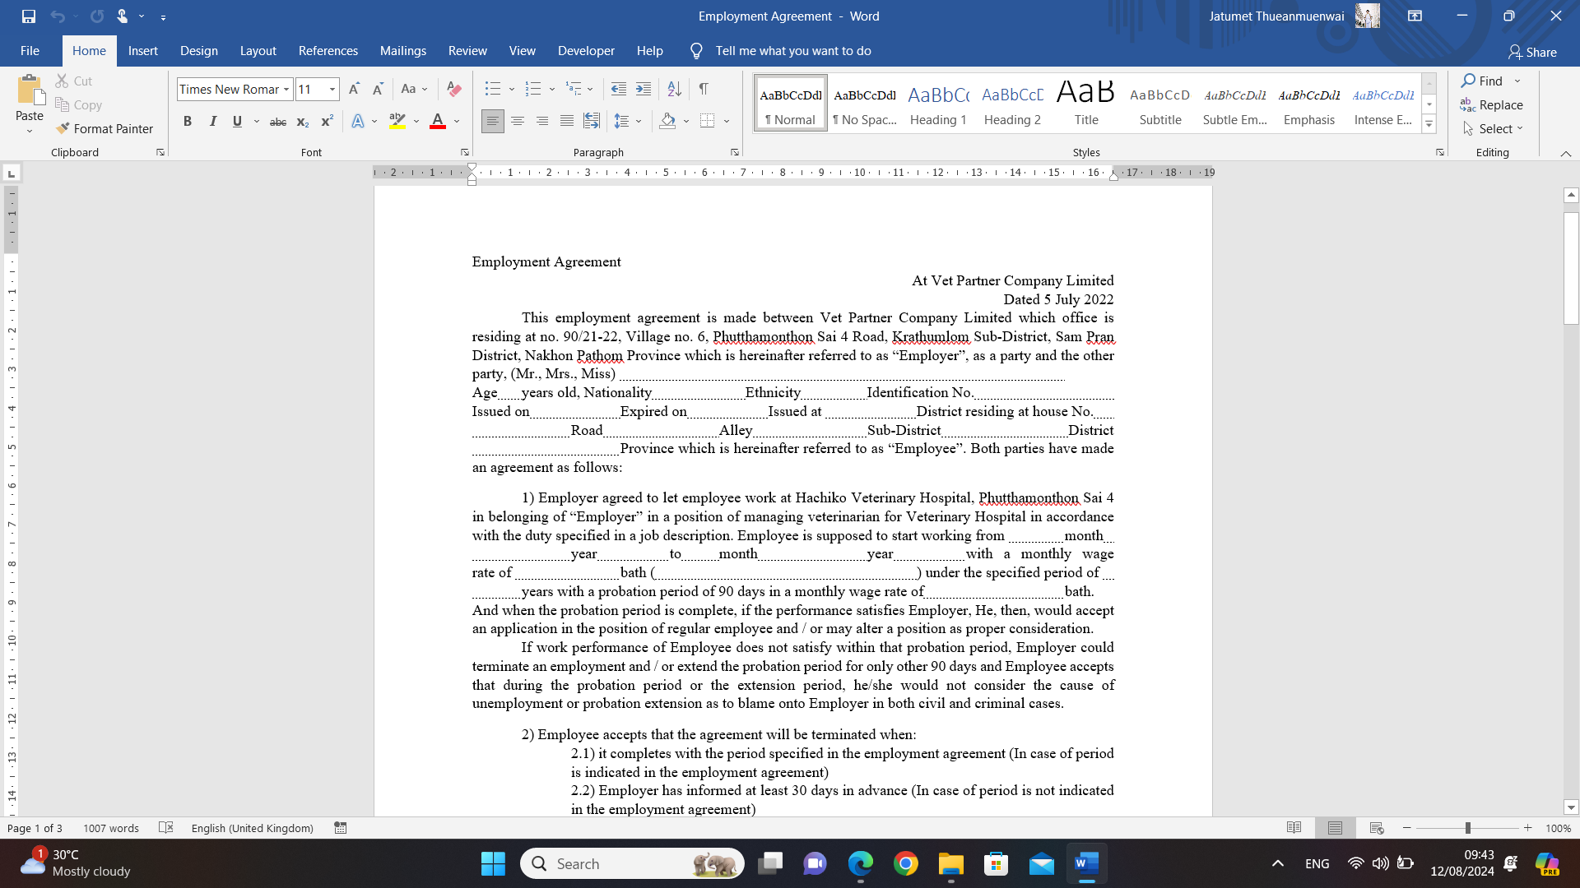The width and height of the screenshot is (1580, 888).
Task: Toggle Underline formatting
Action: [237, 122]
